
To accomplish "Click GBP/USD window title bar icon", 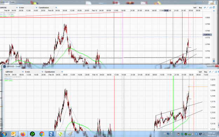I will click(4, 67).
